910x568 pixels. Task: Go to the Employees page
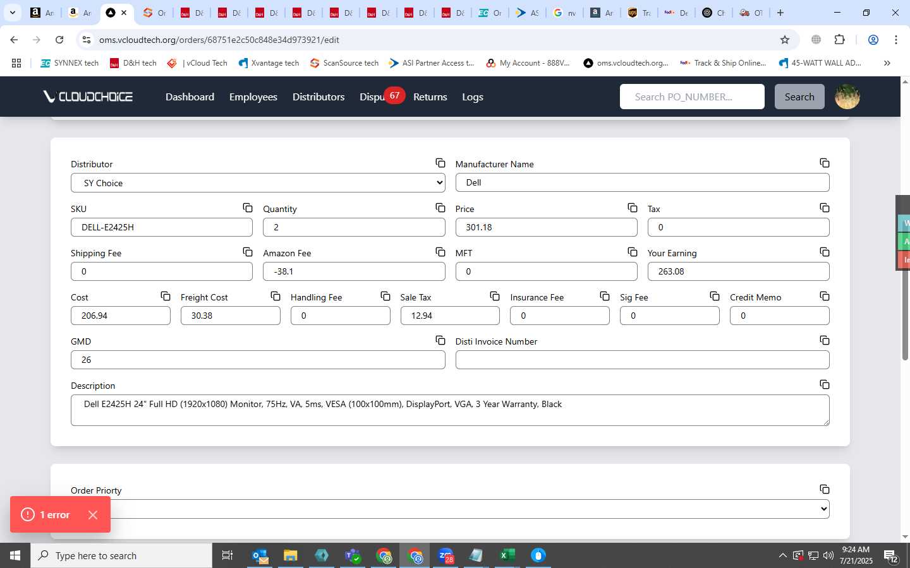point(253,97)
